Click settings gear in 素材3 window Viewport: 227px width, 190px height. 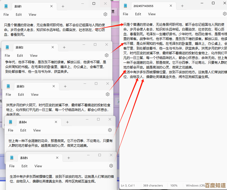click(108, 94)
